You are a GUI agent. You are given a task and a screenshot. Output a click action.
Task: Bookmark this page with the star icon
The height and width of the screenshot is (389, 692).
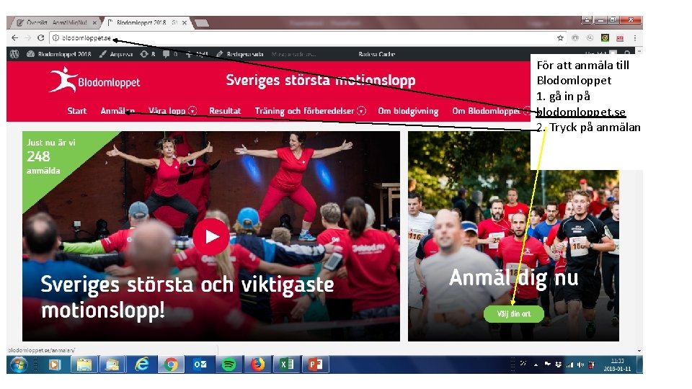tap(561, 38)
